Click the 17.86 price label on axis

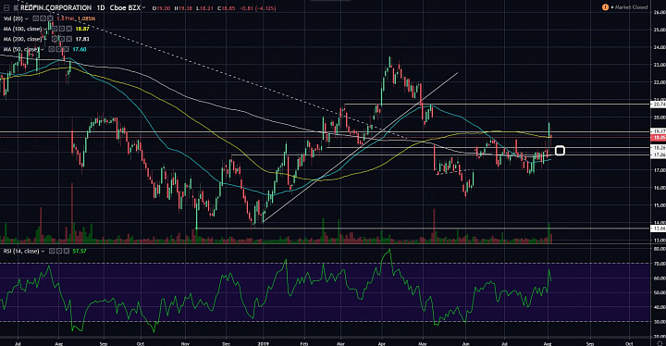click(658, 155)
